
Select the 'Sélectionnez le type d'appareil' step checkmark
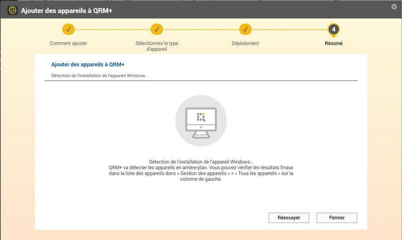(x=157, y=29)
